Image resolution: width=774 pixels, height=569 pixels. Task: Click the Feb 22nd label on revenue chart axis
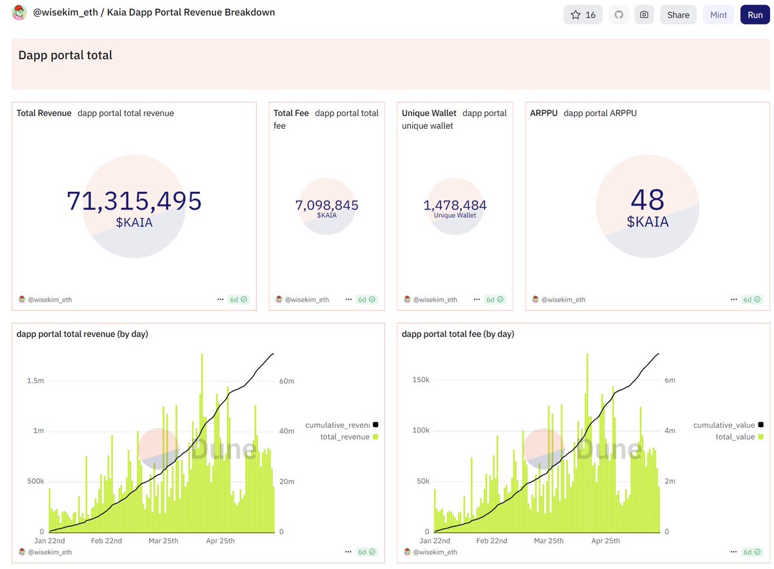point(106,541)
